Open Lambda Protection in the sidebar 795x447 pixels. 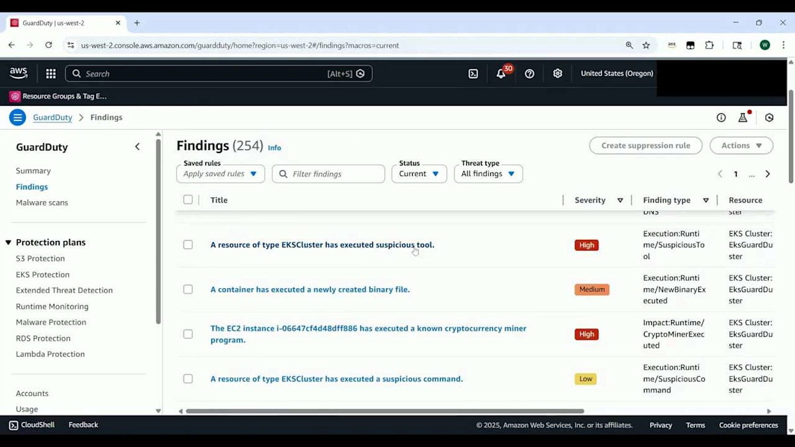(50, 354)
